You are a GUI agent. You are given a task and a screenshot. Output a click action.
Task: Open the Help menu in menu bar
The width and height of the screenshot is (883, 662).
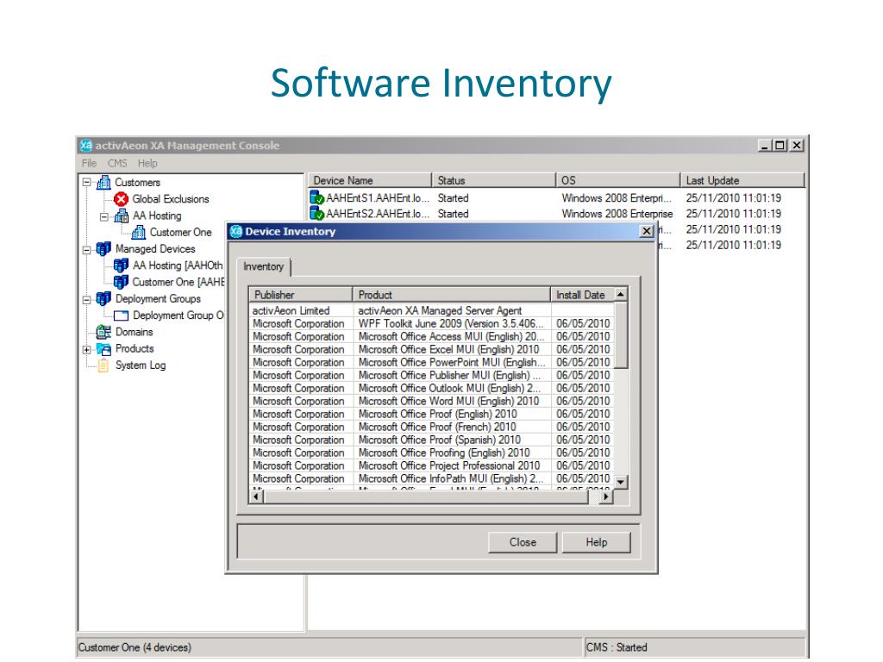147,163
